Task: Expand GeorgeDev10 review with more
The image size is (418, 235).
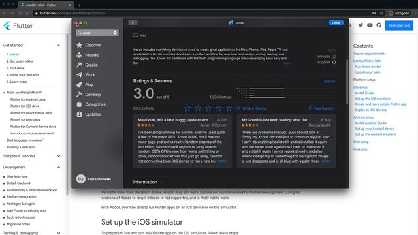Action: pyautogui.click(x=326, y=161)
